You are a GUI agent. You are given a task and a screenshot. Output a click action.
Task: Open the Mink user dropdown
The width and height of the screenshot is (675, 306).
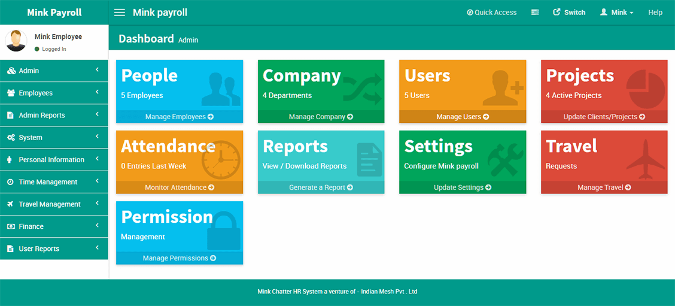616,13
